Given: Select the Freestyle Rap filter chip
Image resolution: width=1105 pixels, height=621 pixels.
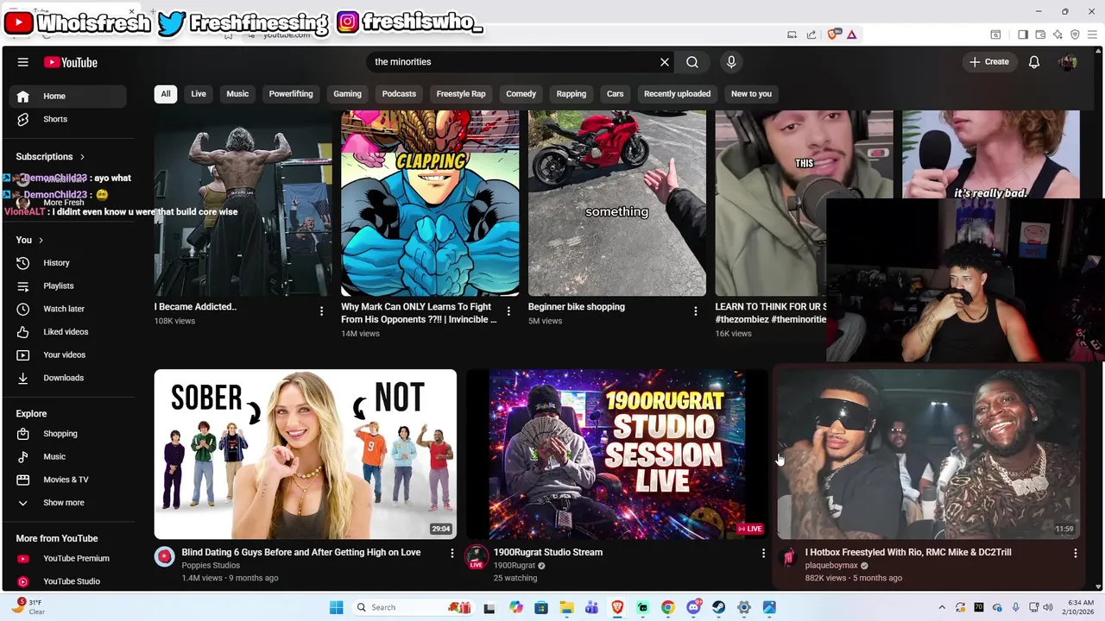Looking at the screenshot, I should pos(461,94).
